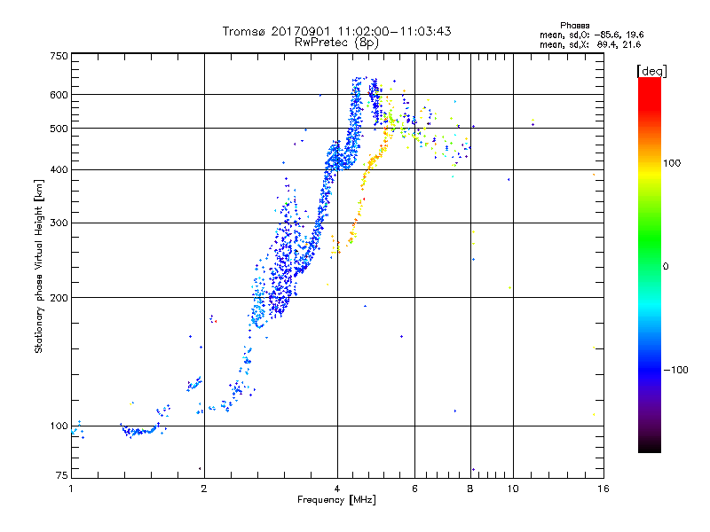Click the x-axis label '8'

[x=470, y=489]
